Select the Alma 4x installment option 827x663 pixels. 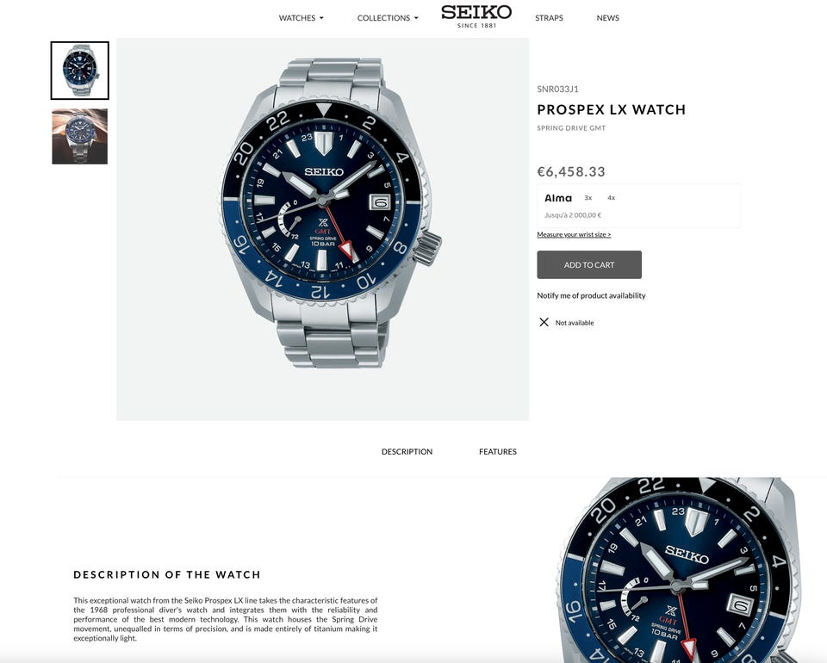[612, 198]
